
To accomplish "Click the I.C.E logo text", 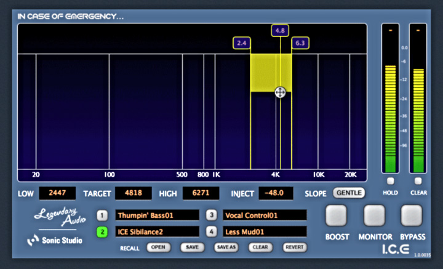I will coord(396,249).
